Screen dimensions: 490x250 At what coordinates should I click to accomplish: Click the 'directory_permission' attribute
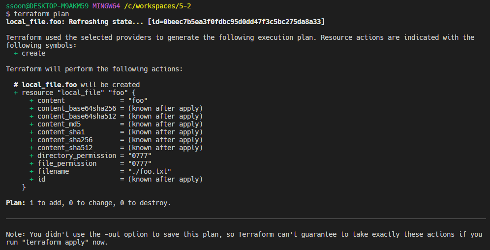click(77, 156)
